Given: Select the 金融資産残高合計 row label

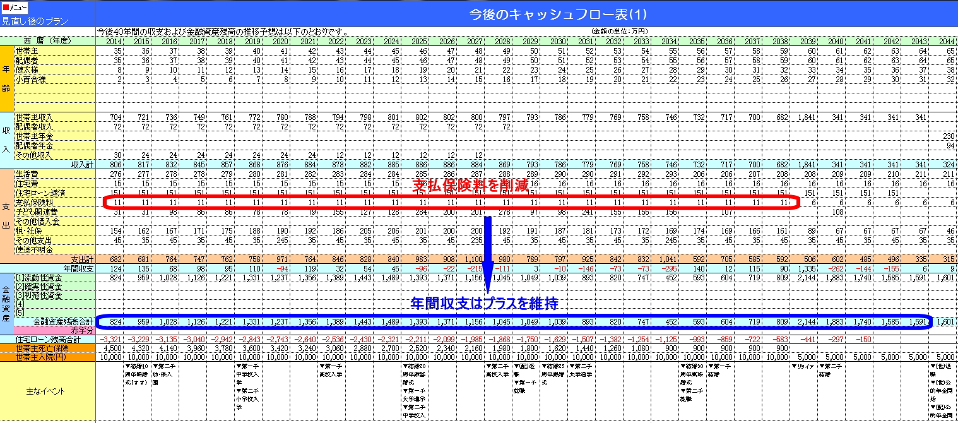Looking at the screenshot, I should click(63, 322).
